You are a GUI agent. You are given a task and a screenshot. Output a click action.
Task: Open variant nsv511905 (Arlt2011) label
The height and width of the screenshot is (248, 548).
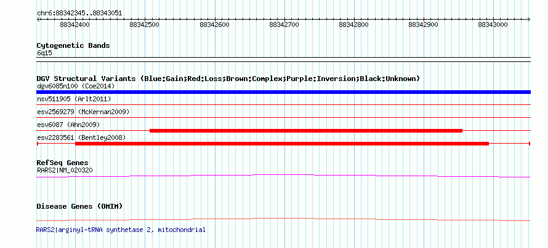coord(74,99)
